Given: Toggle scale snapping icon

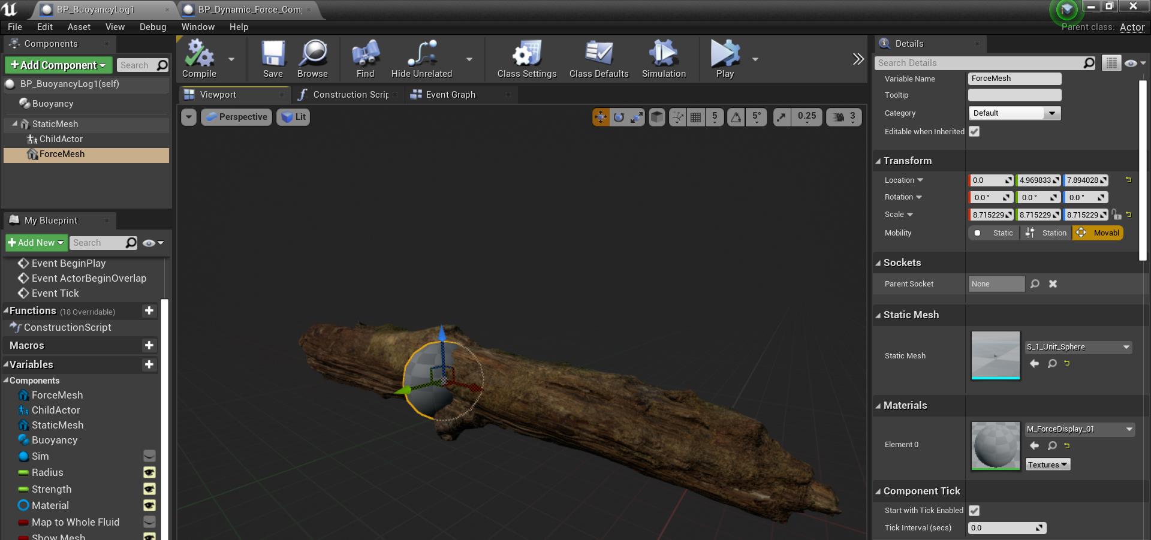Looking at the screenshot, I should tap(782, 117).
